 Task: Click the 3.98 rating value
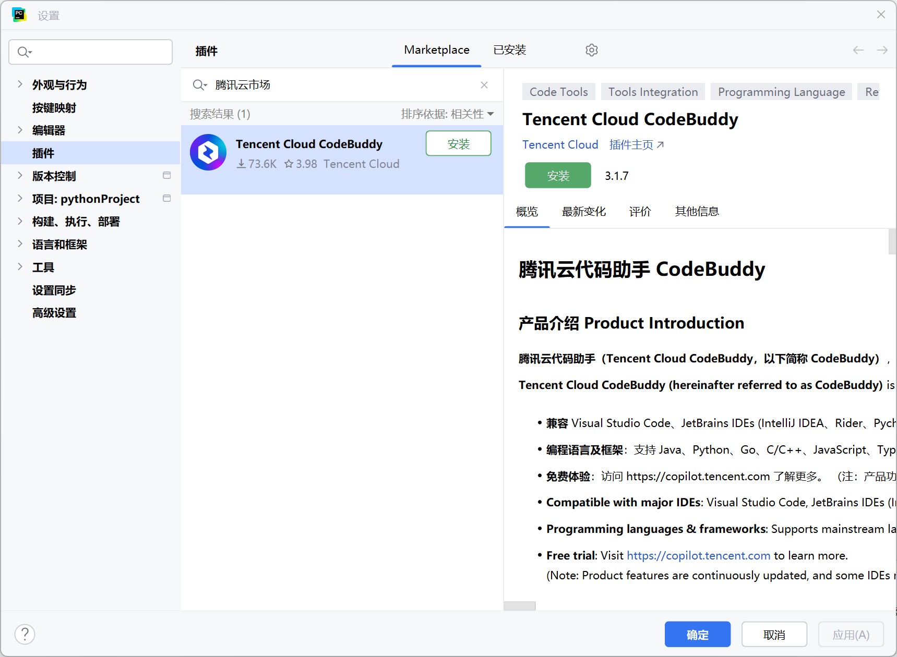tap(301, 164)
